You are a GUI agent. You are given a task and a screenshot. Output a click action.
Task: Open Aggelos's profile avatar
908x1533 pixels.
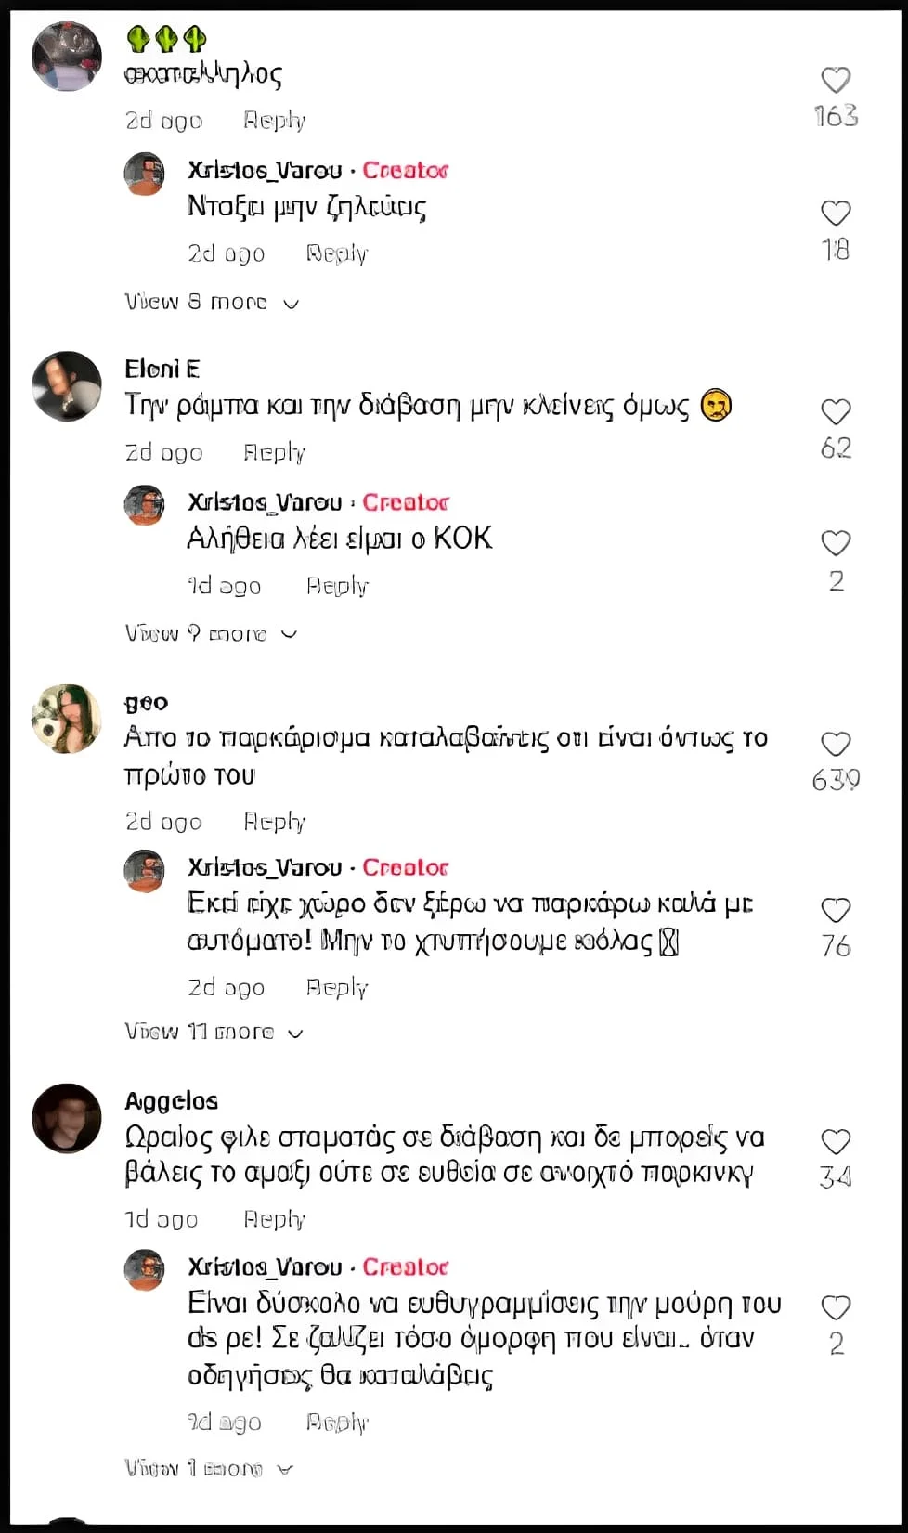(67, 1118)
